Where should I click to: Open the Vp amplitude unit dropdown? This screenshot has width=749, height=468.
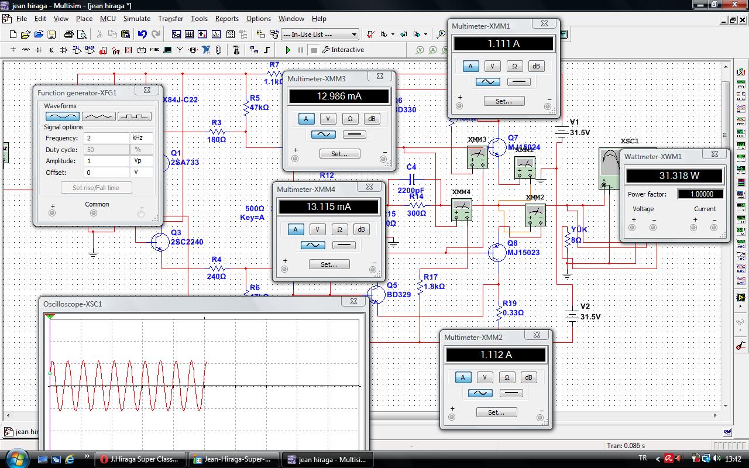[141, 161]
